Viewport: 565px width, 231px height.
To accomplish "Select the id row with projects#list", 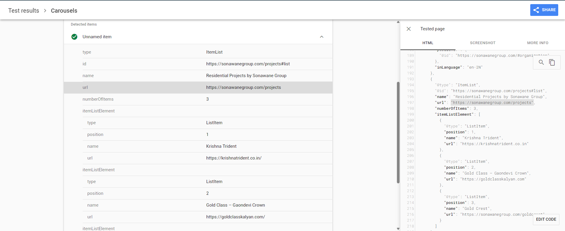I will 198,64.
